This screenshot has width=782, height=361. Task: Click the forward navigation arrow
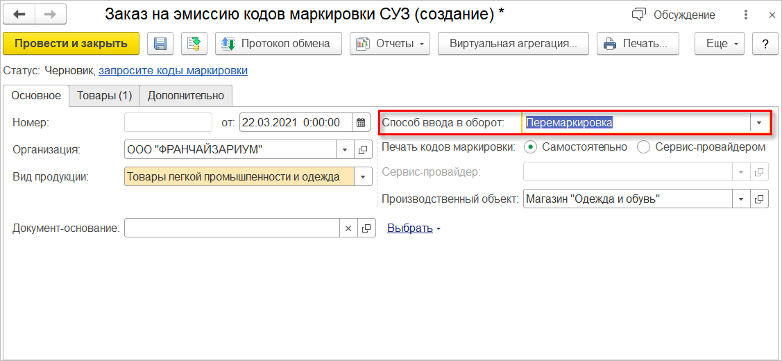tap(50, 15)
